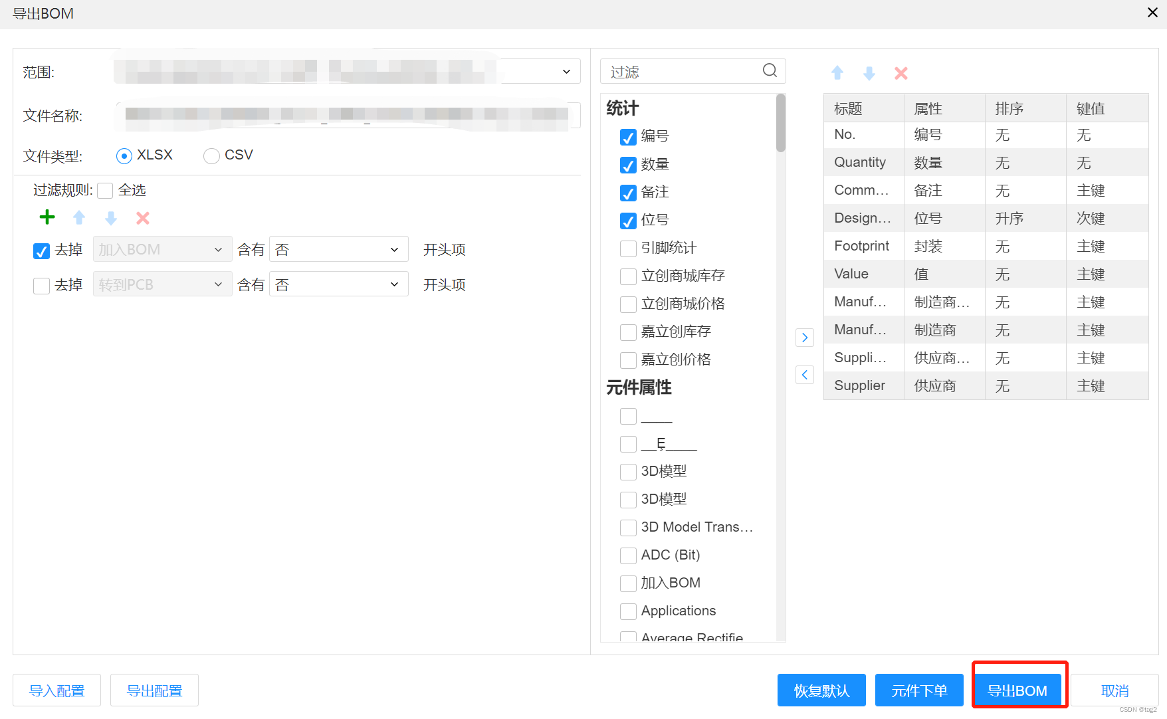
Task: Click the 标题 column header
Action: tap(864, 108)
